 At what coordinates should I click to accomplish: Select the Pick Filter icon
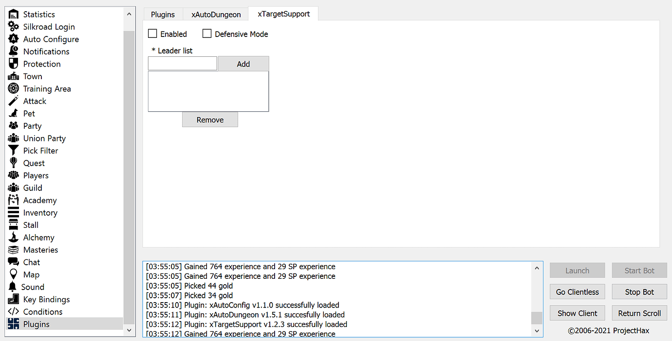pos(40,151)
